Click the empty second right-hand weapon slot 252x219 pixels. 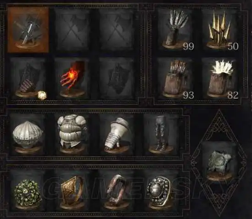71,30
